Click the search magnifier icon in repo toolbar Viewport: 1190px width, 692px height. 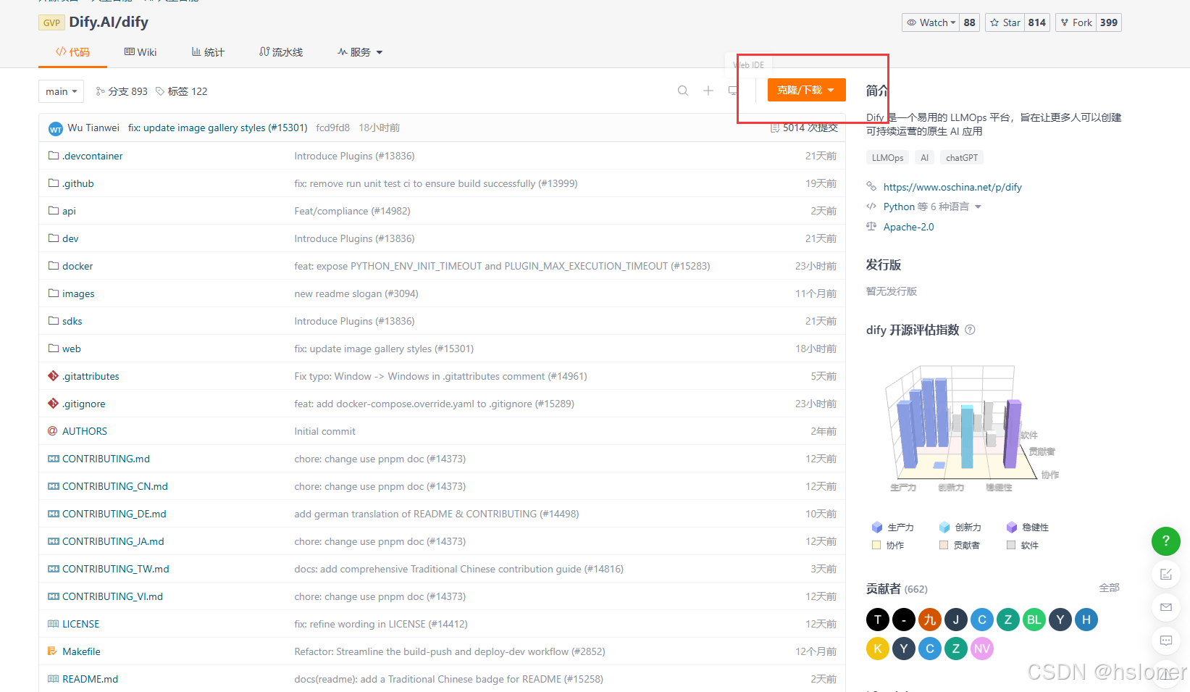682,91
